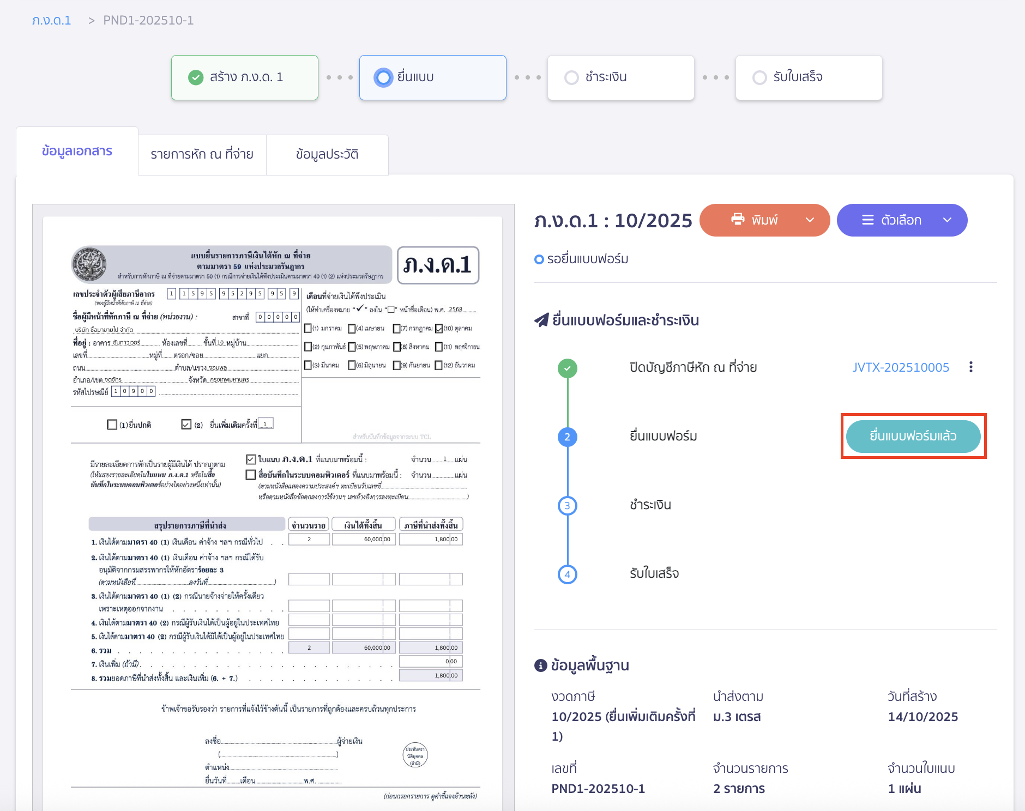This screenshot has width=1025, height=811.
Task: Check the สื่อบันทึกในระบบคอมพิวเตอร์ checkbox
Action: tap(251, 475)
